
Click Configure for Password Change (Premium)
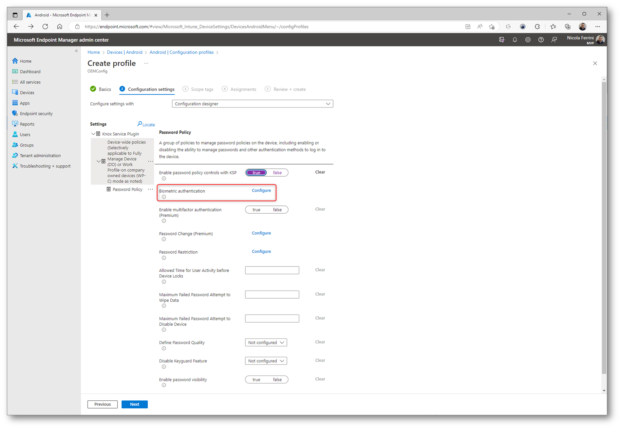(261, 233)
